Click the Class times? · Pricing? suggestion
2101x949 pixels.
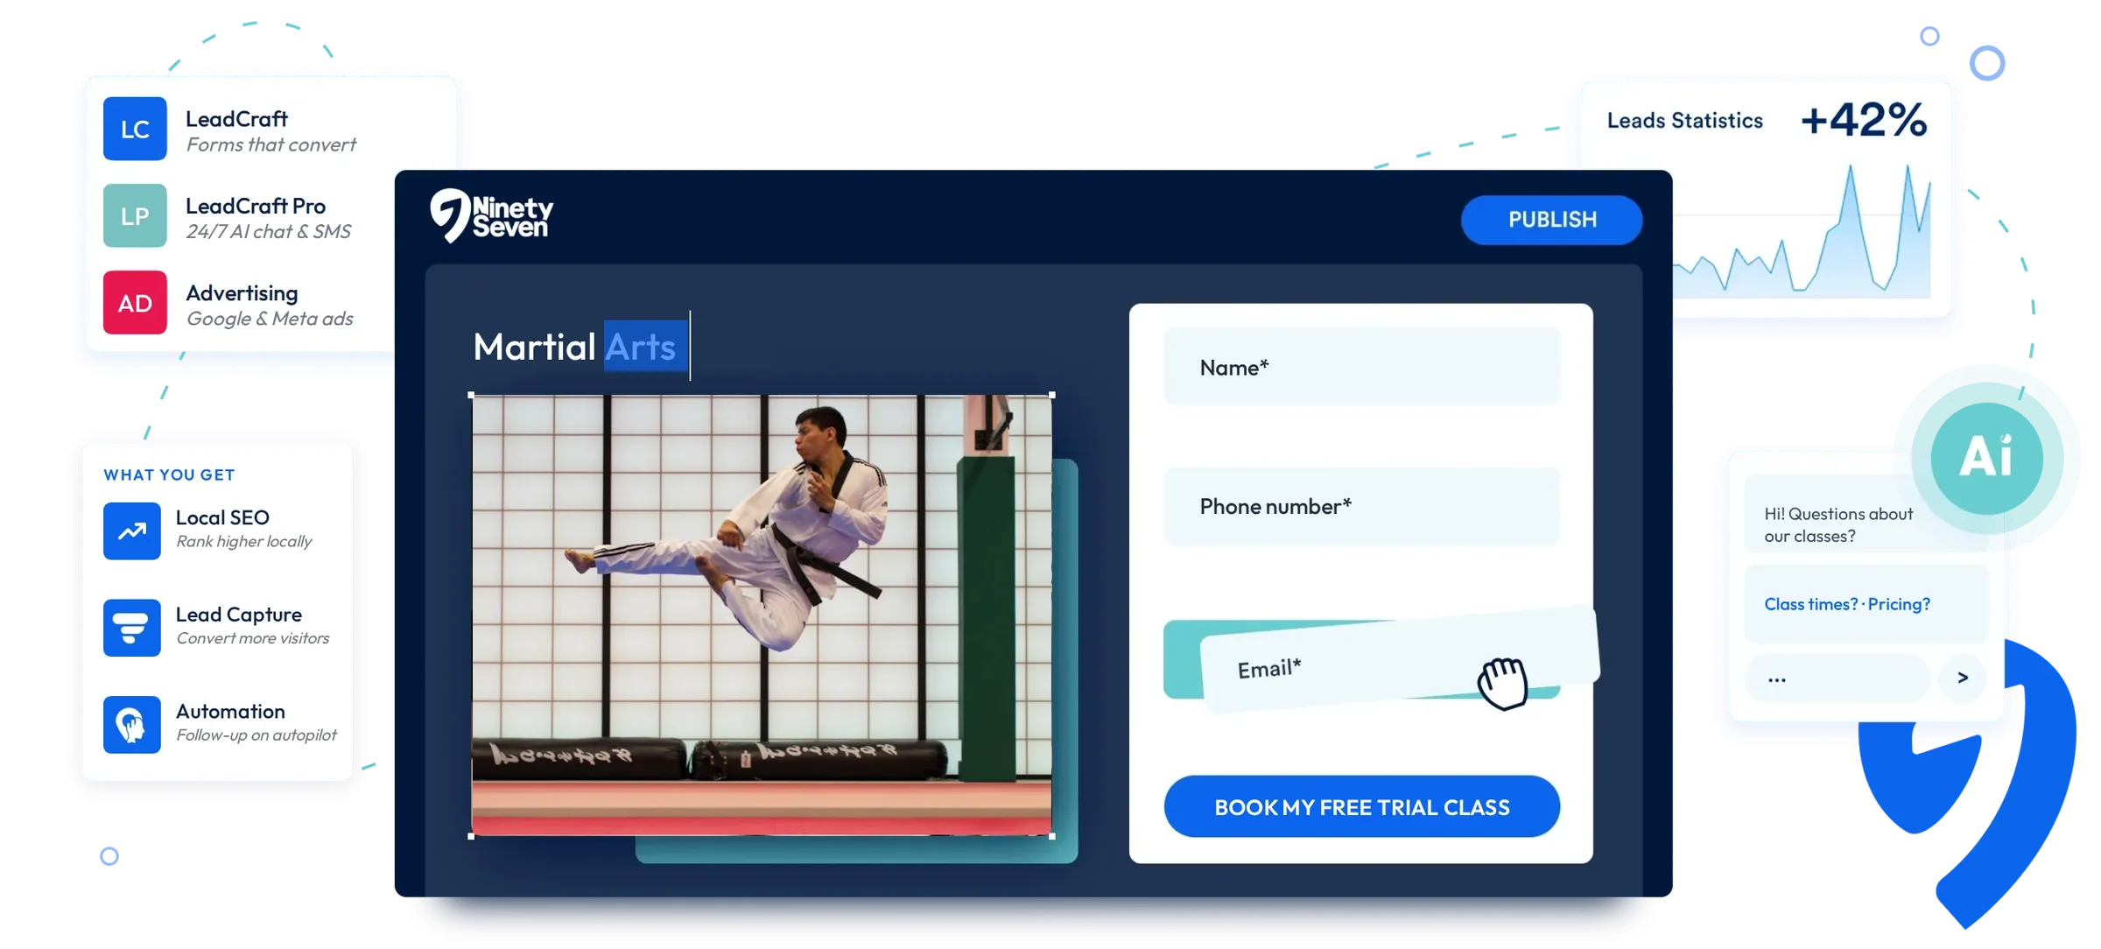[x=1866, y=604]
